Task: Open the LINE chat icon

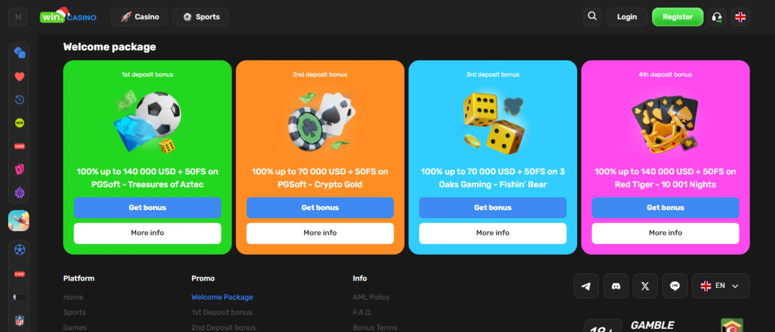Action: coord(675,286)
